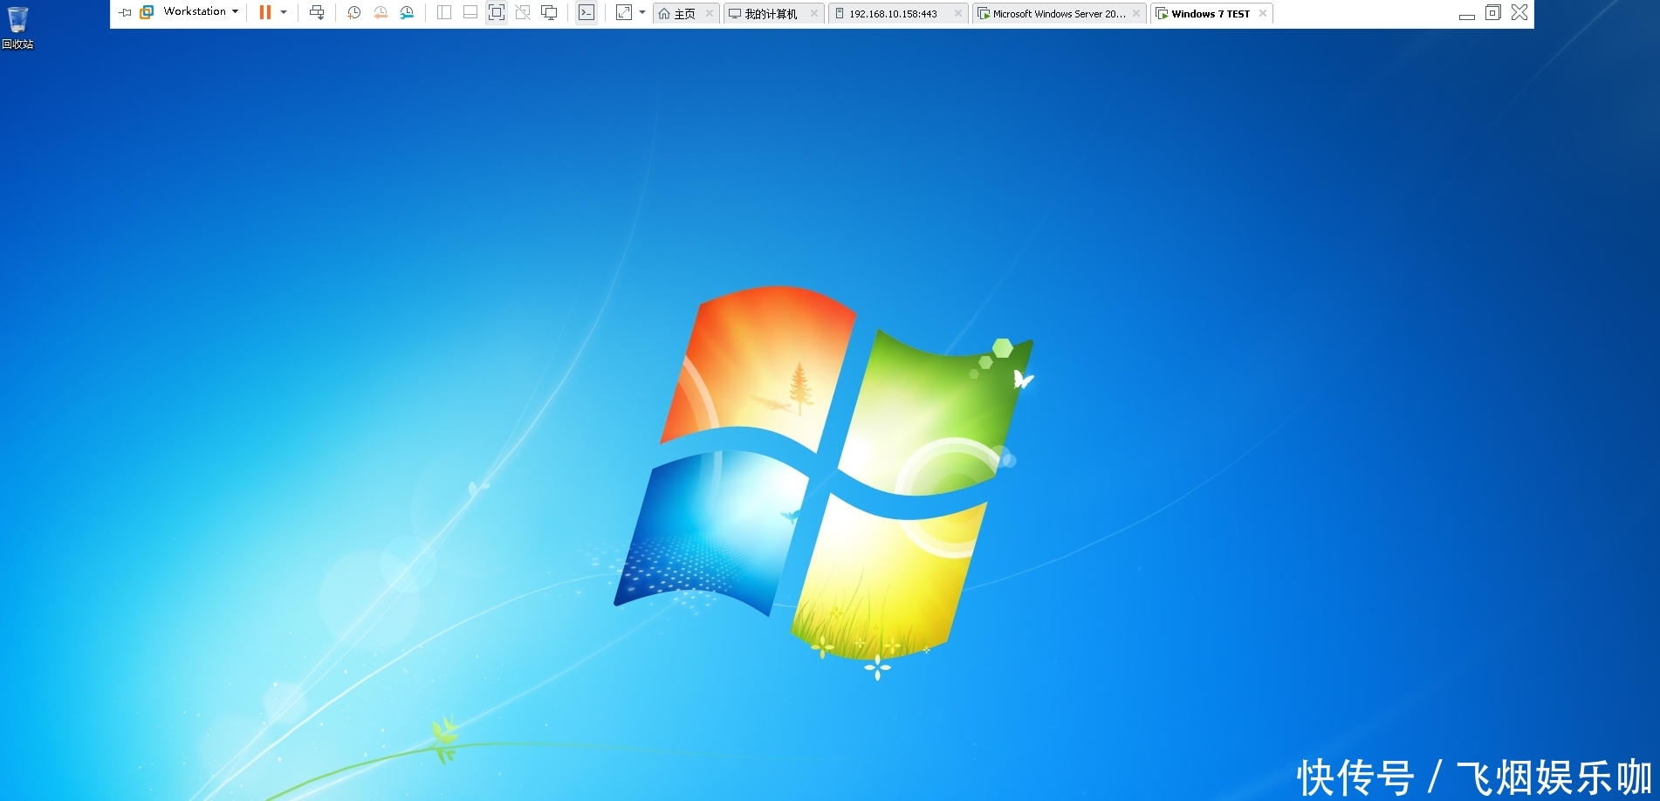Expand the power options dropdown arrow
1660x801 pixels.
coord(284,12)
